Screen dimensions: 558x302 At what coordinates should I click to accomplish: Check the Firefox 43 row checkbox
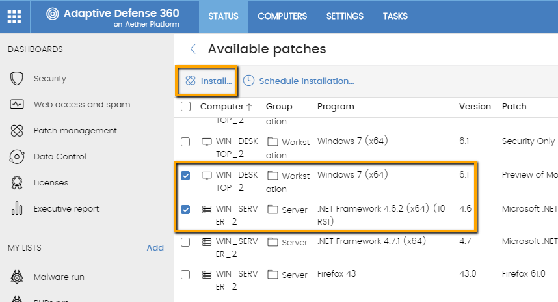(x=185, y=275)
